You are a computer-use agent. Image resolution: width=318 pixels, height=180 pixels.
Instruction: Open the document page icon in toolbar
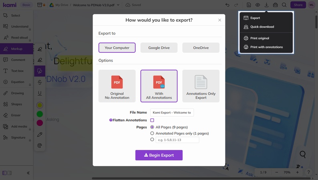click(249, 5)
